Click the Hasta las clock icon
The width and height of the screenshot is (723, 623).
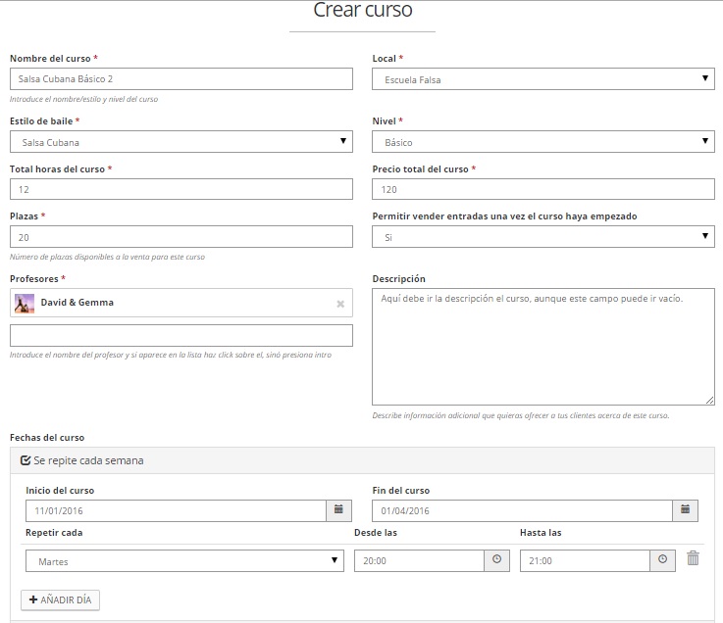tap(662, 560)
